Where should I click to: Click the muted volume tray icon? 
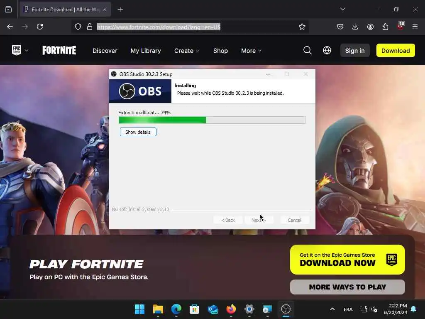tap(374, 309)
